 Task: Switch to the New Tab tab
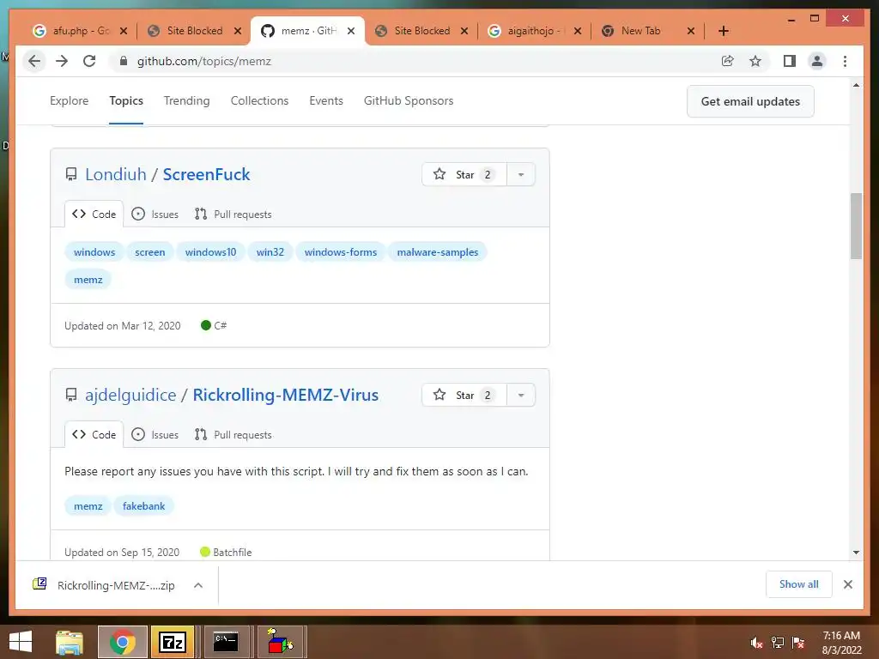647,31
